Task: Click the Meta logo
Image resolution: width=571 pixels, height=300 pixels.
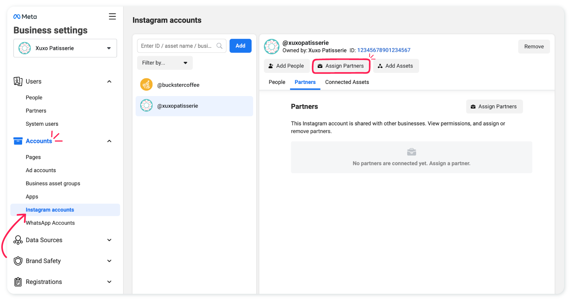Action: tap(25, 17)
